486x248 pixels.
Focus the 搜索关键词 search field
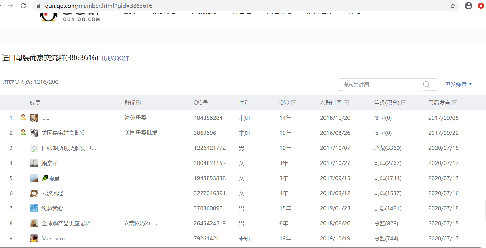380,85
